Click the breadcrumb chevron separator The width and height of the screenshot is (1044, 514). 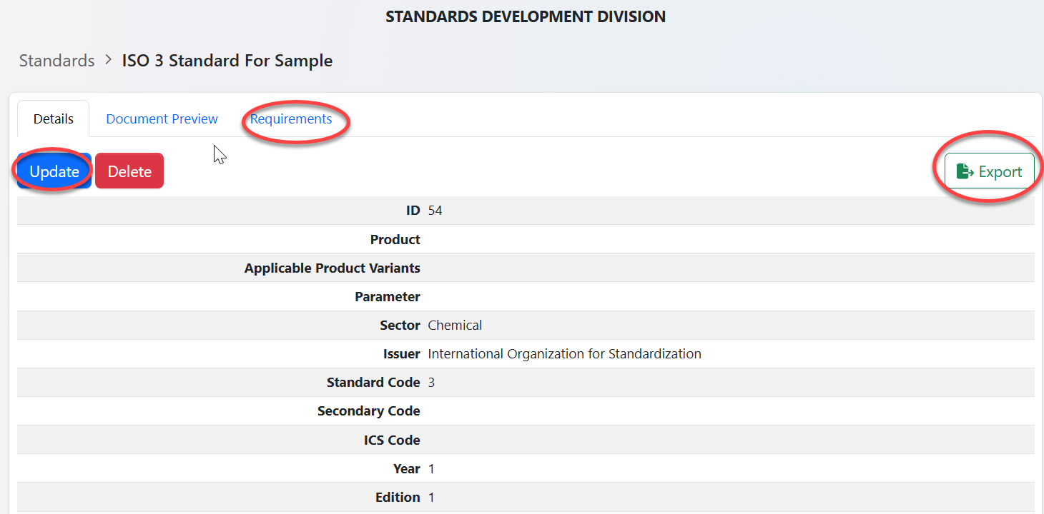[x=108, y=60]
